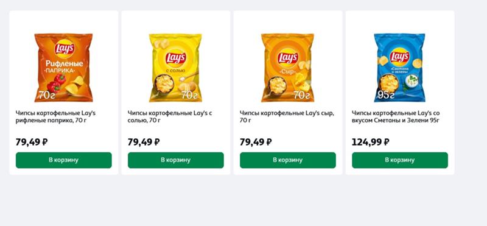487x226 pixels.
Task: Add cheese Lay's with В корзину button
Action: (x=288, y=160)
